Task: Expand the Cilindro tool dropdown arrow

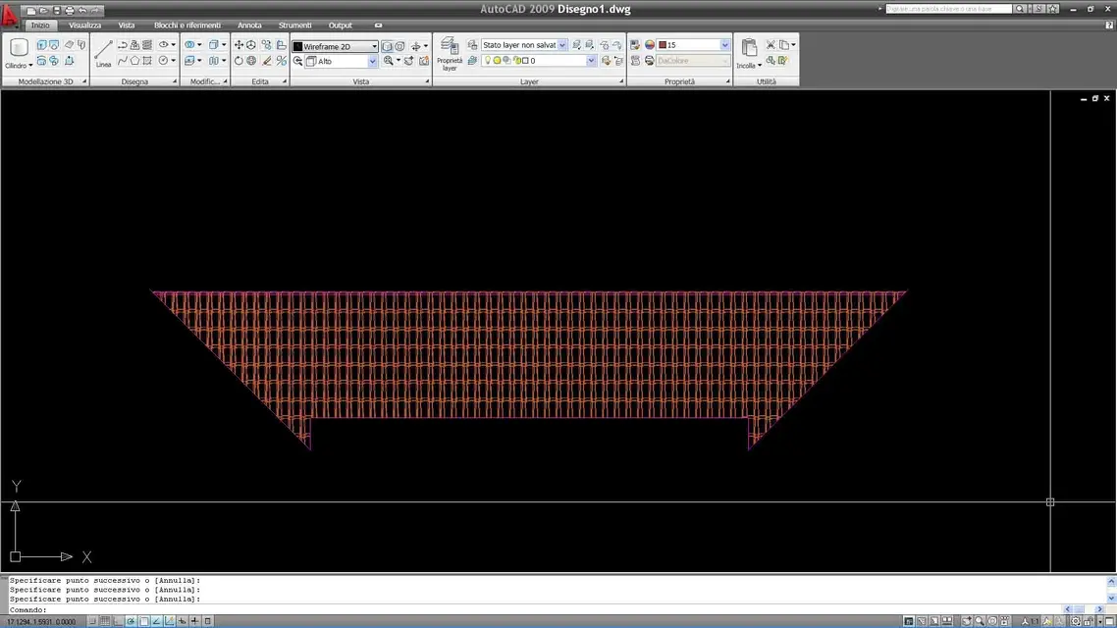Action: 30,66
